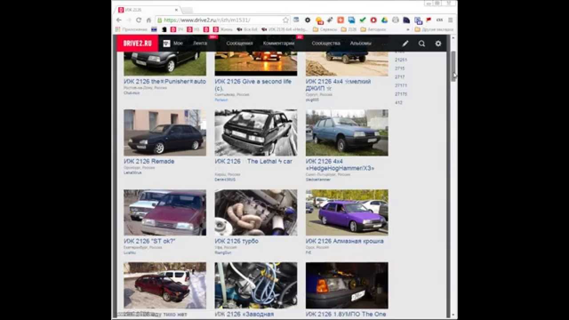The height and width of the screenshot is (320, 569).
Task: Click the red circular extension icon
Action: (x=373, y=20)
